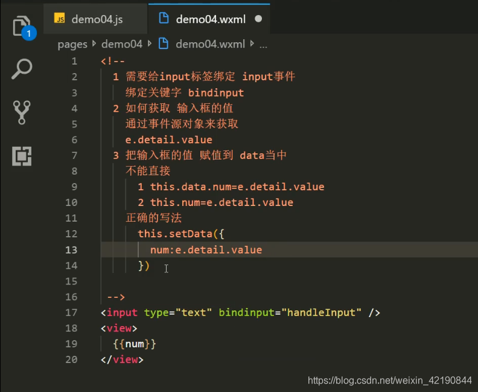Screen dimensions: 478x392
Task: Open the Search view
Action: (22, 69)
